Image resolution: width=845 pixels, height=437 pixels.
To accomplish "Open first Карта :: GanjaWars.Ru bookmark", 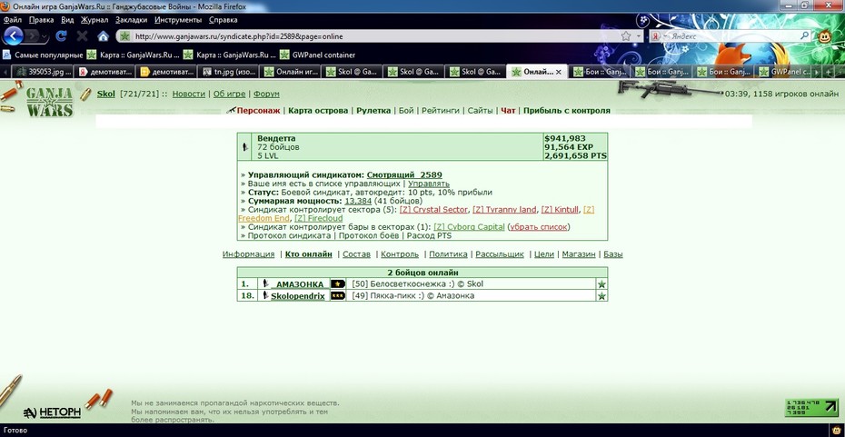I will [x=134, y=55].
